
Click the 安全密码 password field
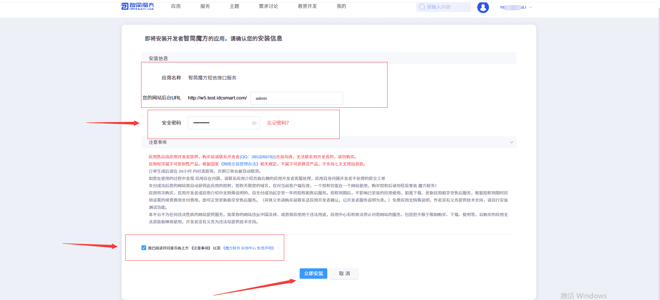tap(224, 123)
